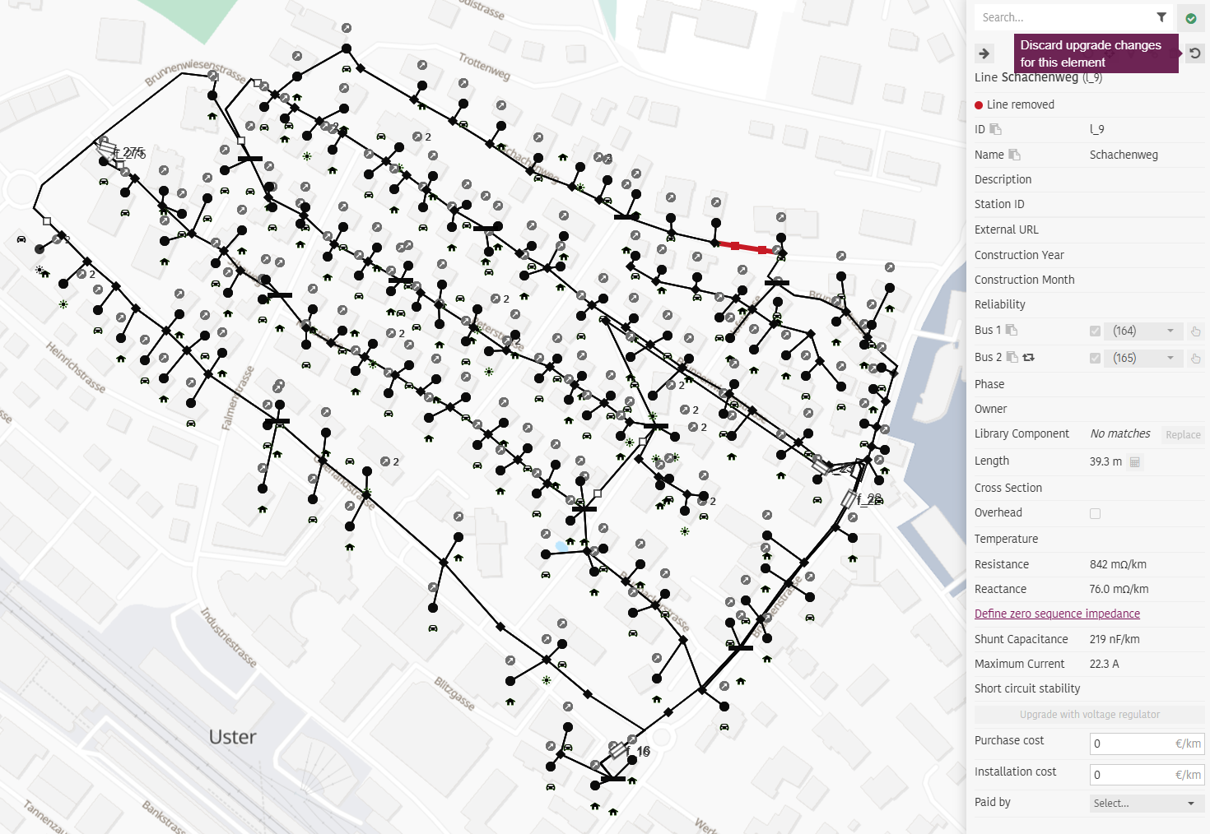Click the Shunt Capacitance value 219 nF/km
This screenshot has width=1210, height=834.
click(x=1115, y=639)
